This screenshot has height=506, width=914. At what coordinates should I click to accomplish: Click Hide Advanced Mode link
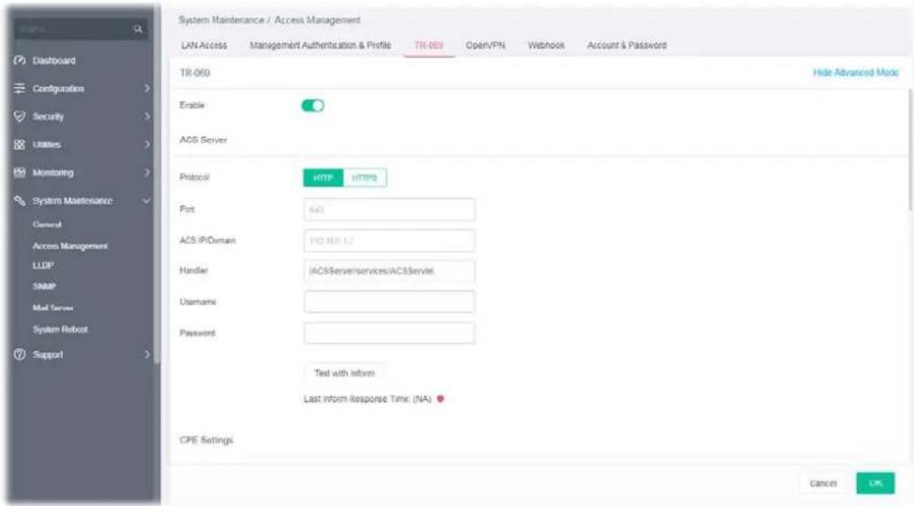[855, 72]
